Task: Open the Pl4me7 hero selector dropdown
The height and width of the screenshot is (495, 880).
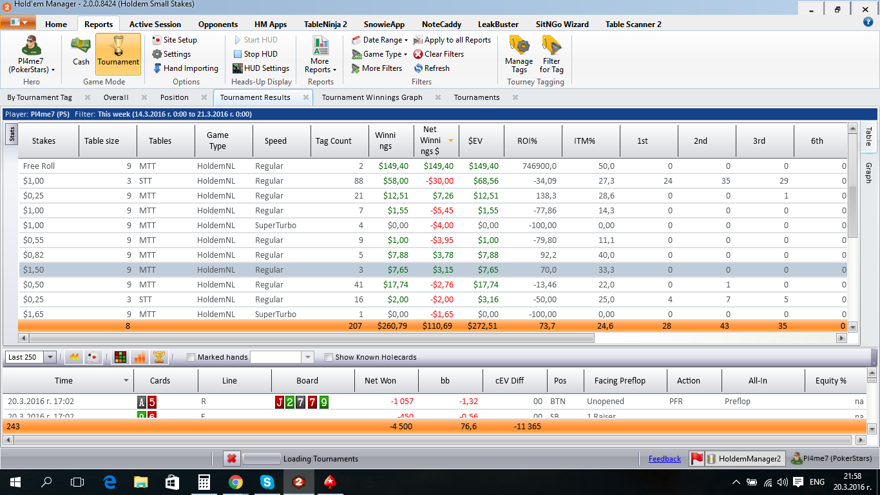Action: click(31, 55)
